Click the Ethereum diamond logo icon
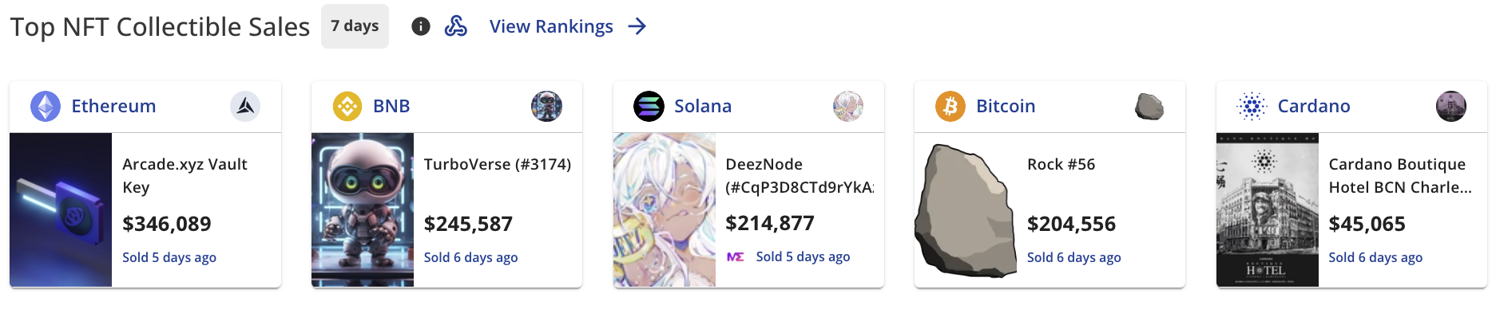 pyautogui.click(x=46, y=106)
